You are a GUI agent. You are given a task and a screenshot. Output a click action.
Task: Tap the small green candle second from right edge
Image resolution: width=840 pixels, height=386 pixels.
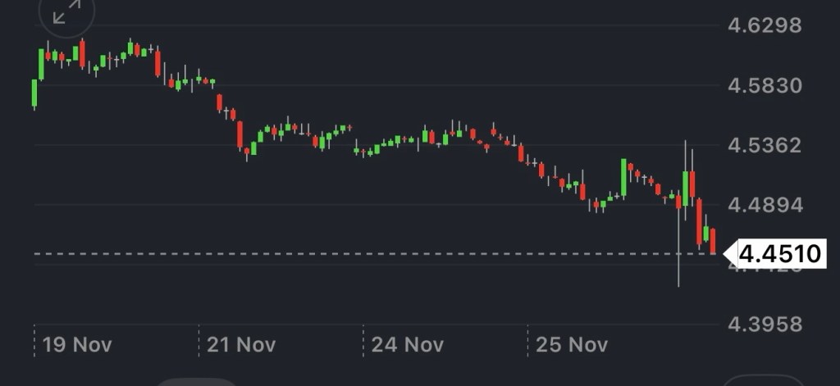pos(705,234)
